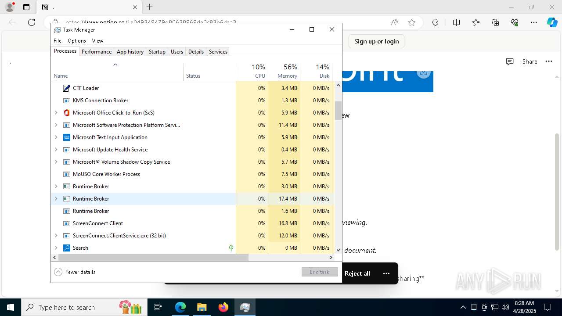Expand Microsoft Update Health Service group
The height and width of the screenshot is (316, 562).
pyautogui.click(x=56, y=150)
